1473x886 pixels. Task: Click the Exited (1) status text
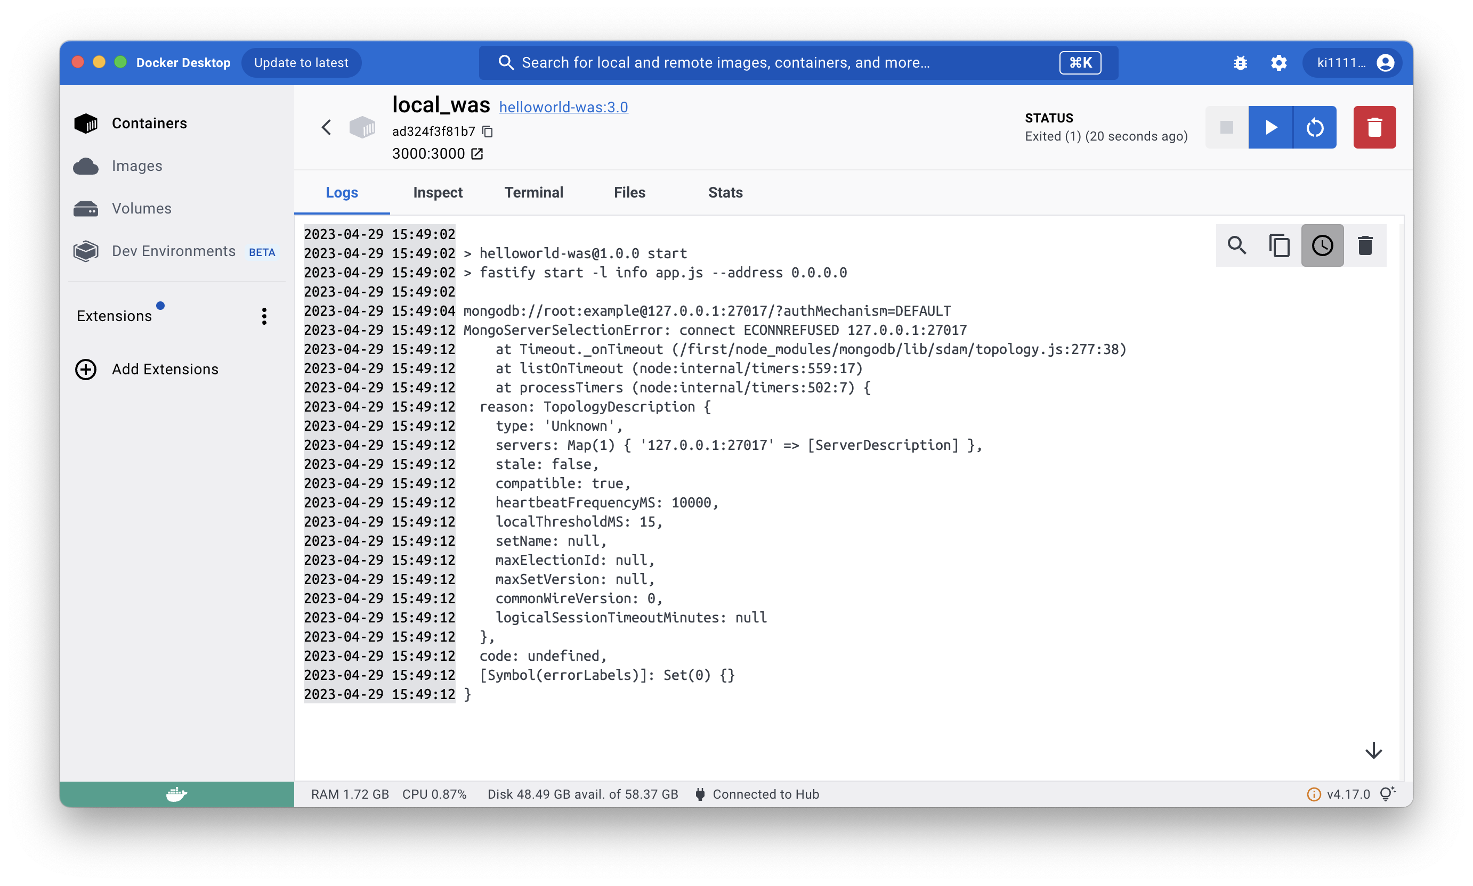point(1106,136)
